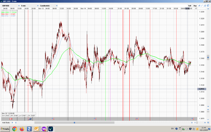This screenshot has height=132, width=211.
Task: Open the blue sync arrows taskbar app
Action: pos(29,129)
